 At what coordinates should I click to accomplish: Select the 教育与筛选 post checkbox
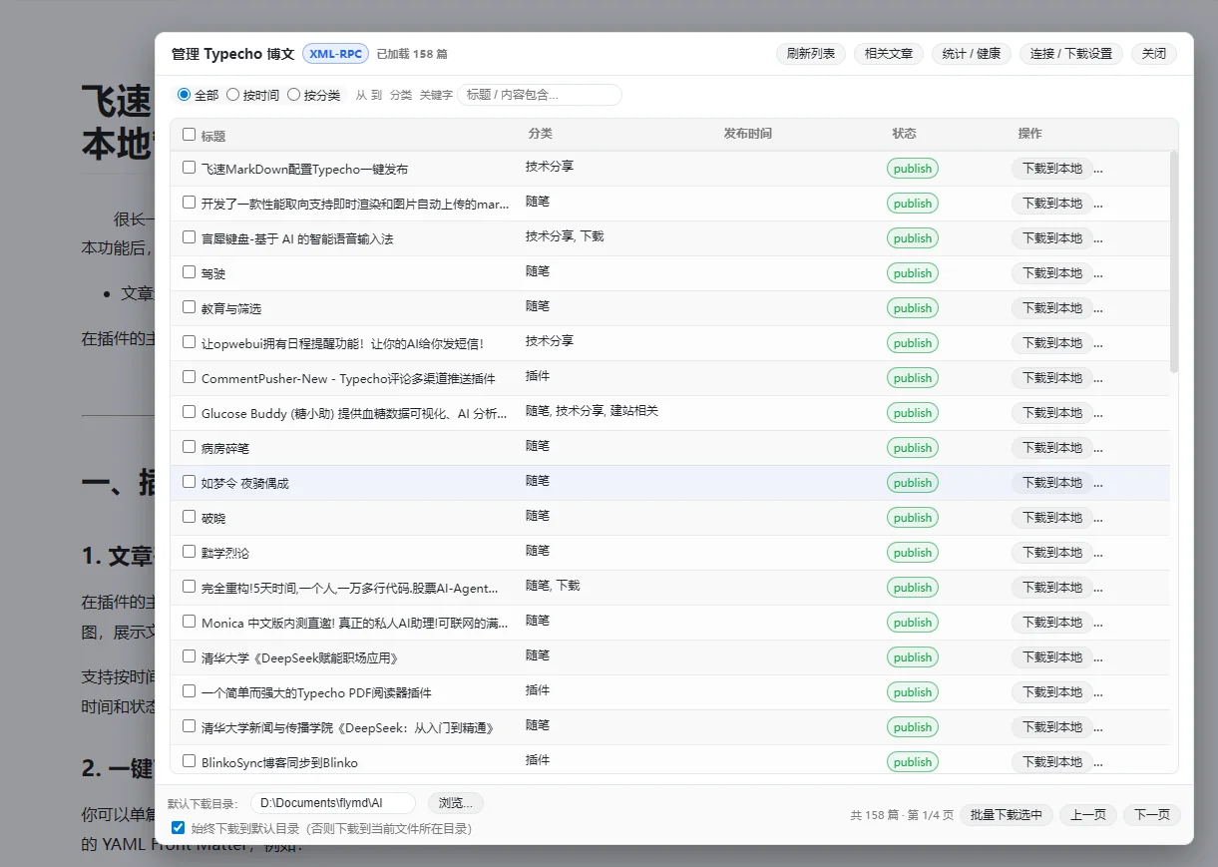(190, 307)
